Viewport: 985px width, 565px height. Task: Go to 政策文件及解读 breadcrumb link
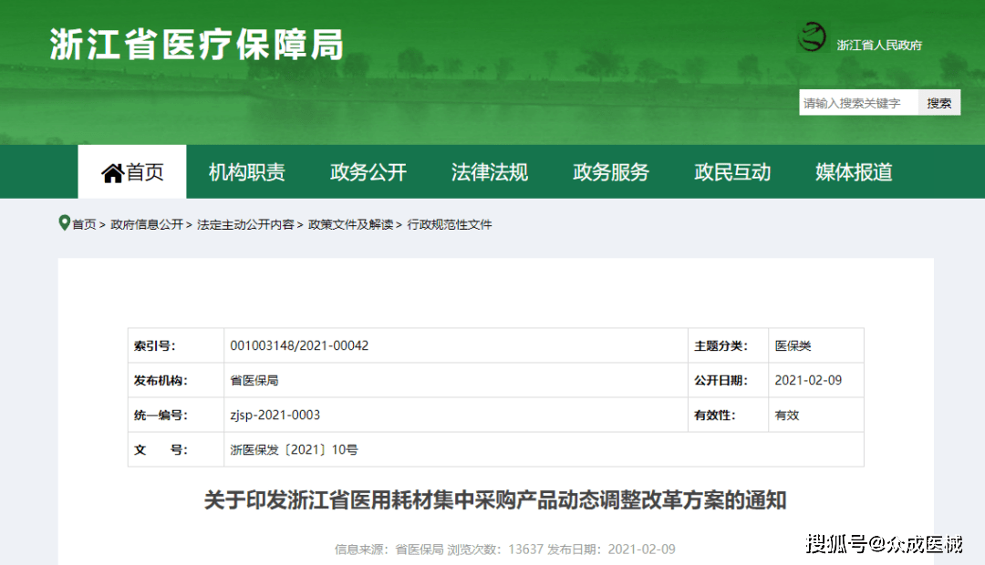[x=350, y=225]
